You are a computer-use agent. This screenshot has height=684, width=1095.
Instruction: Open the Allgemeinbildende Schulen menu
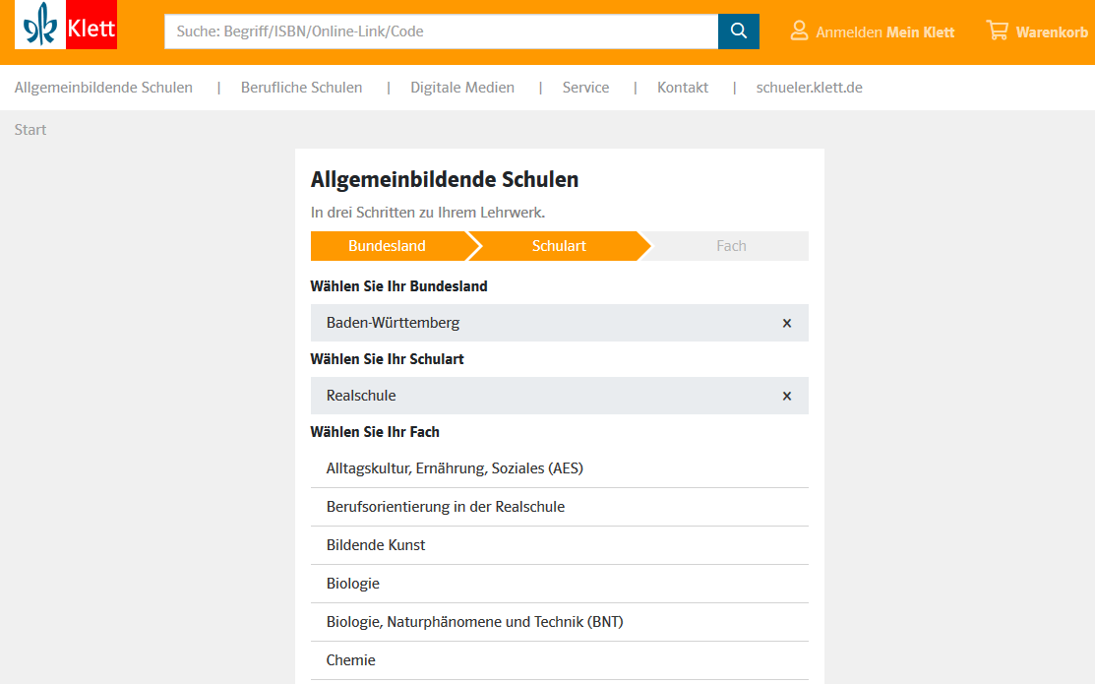103,88
